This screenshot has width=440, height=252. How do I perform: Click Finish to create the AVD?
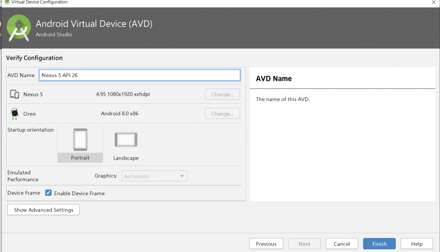pyautogui.click(x=379, y=244)
